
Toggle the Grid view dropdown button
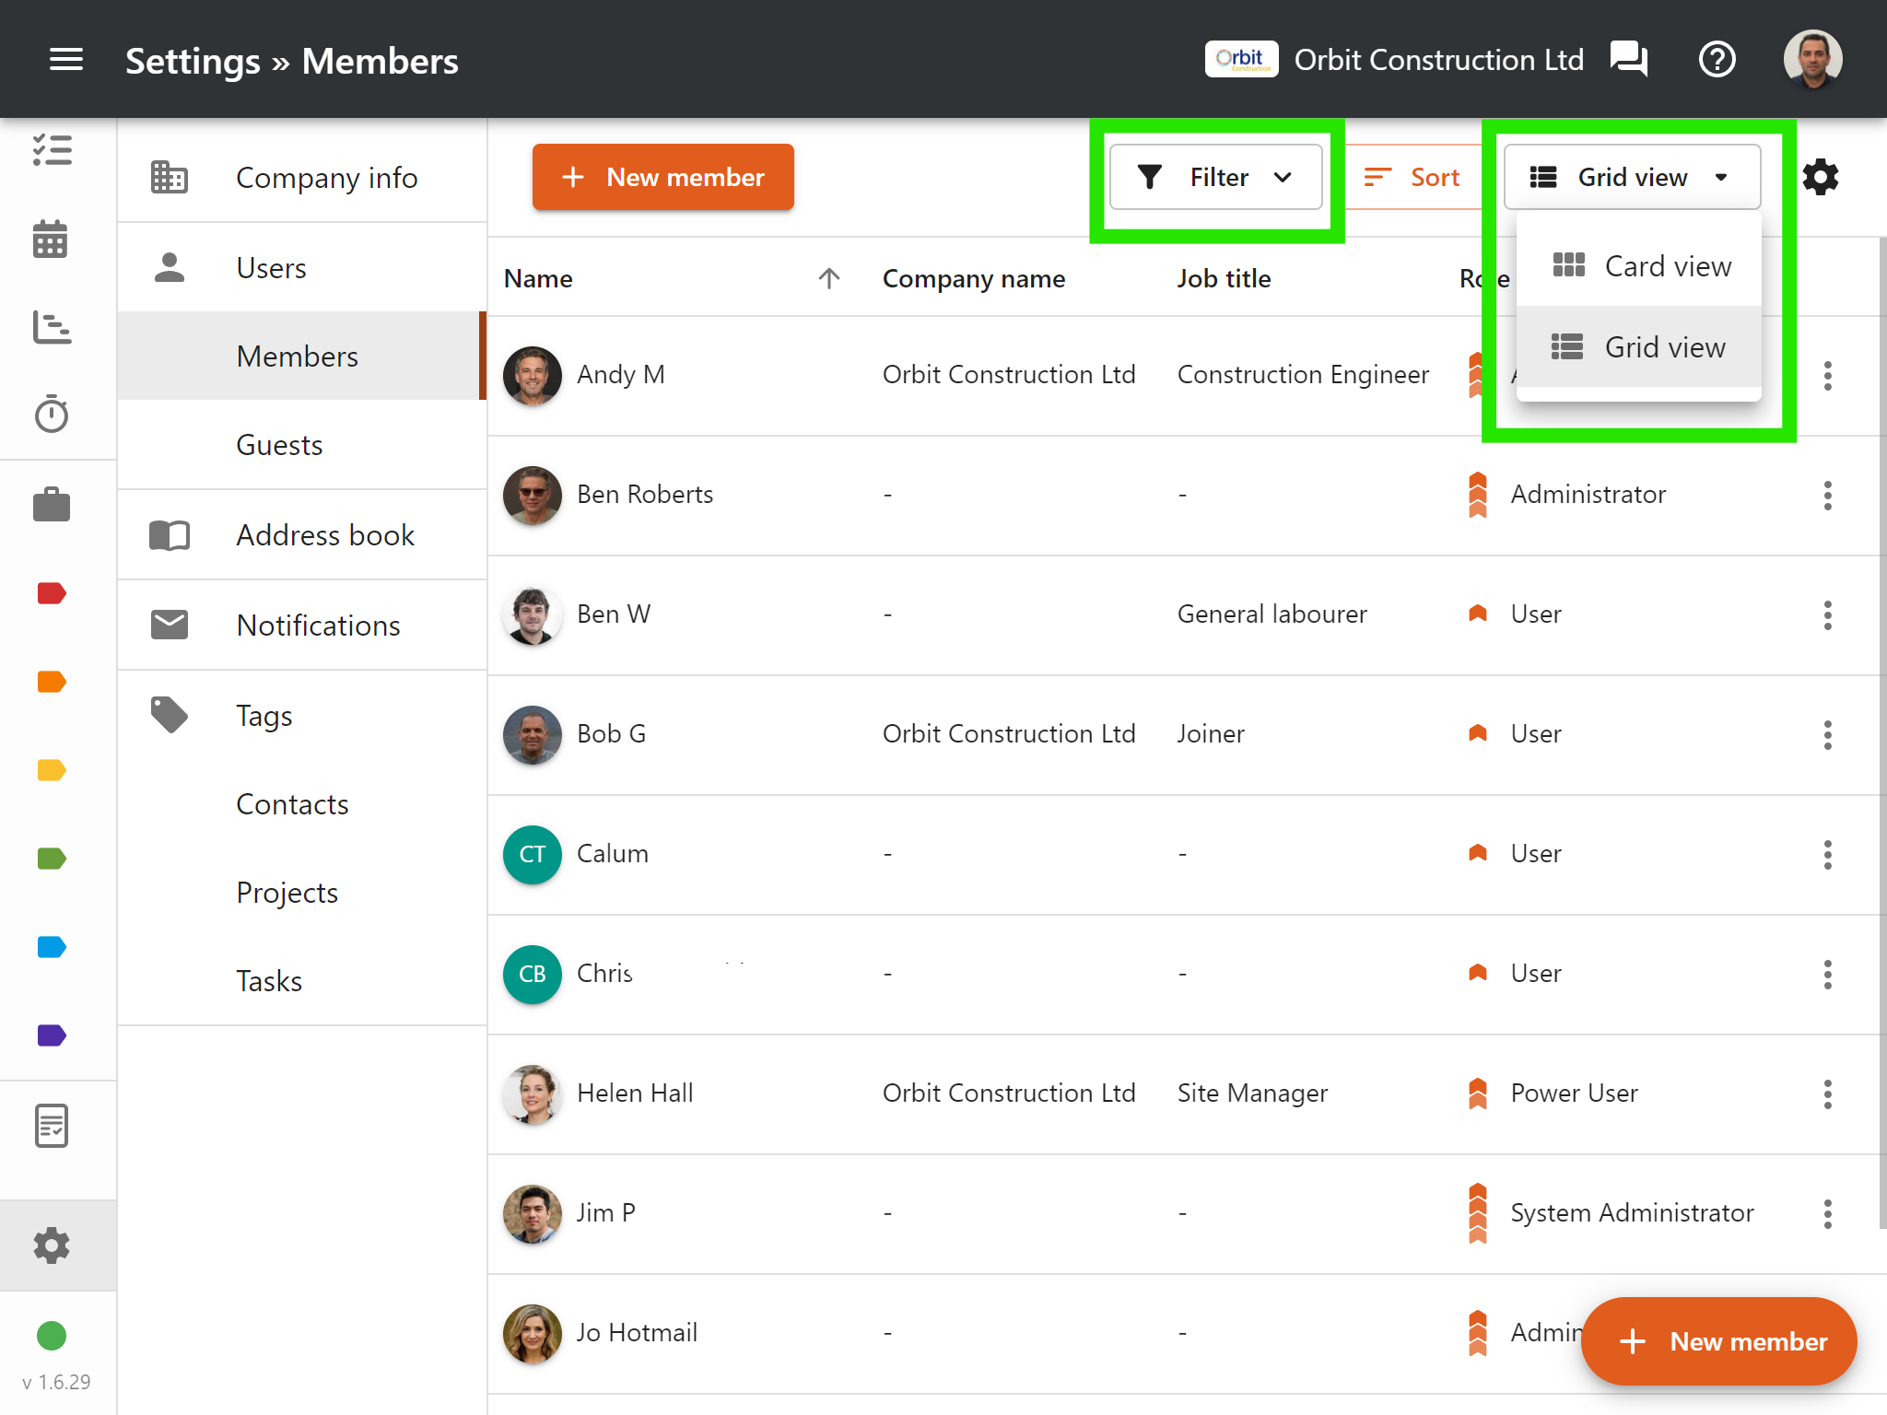coord(1631,177)
